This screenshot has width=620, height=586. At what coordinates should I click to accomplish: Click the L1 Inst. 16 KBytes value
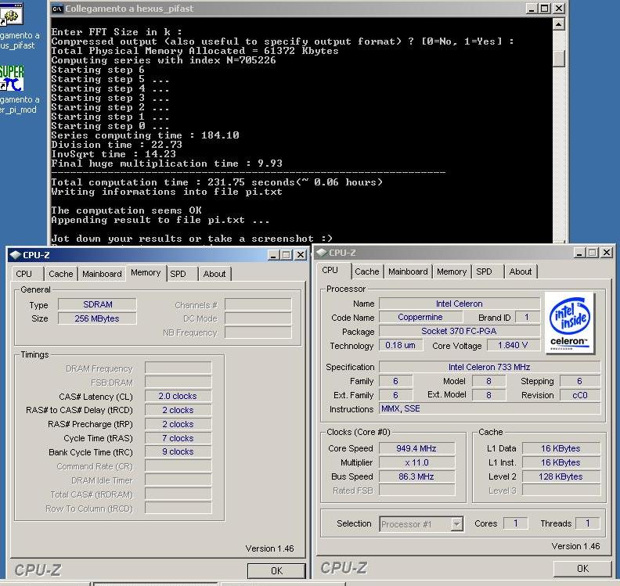tap(561, 462)
